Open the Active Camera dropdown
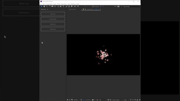This screenshot has width=180, height=101. [117, 100]
